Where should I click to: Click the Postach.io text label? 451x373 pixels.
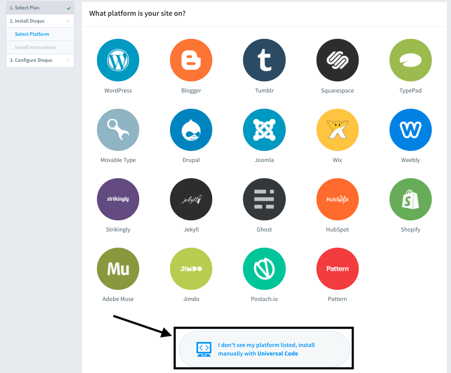point(264,299)
